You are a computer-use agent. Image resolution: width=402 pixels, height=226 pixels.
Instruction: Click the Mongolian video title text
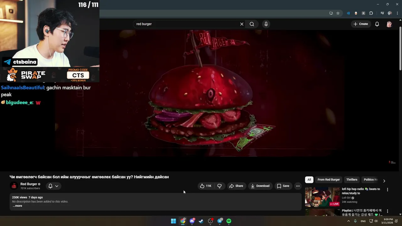[89, 177]
